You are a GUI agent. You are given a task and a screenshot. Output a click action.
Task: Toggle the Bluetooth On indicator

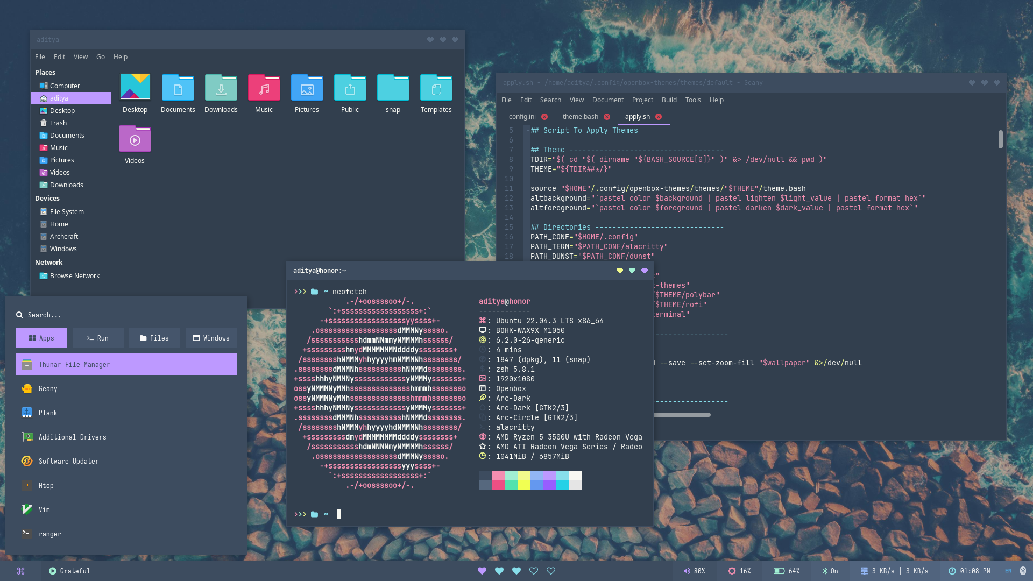coord(830,571)
